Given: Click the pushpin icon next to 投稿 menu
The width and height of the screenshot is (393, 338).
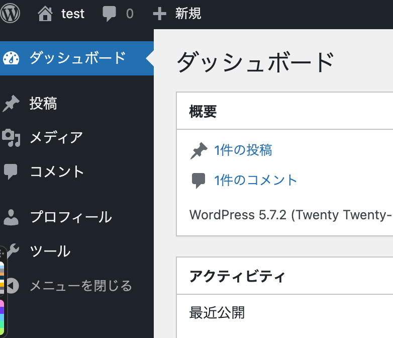Looking at the screenshot, I should [x=11, y=104].
